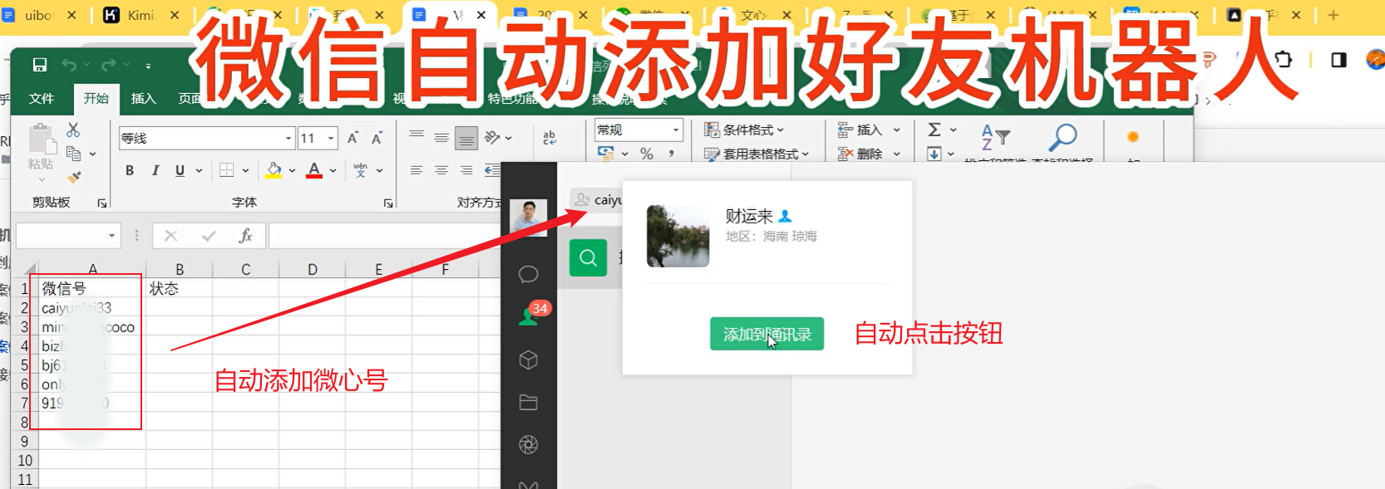Viewport: 1385px width, 489px height.
Task: Copy selection with the copy icon
Action: [73, 154]
